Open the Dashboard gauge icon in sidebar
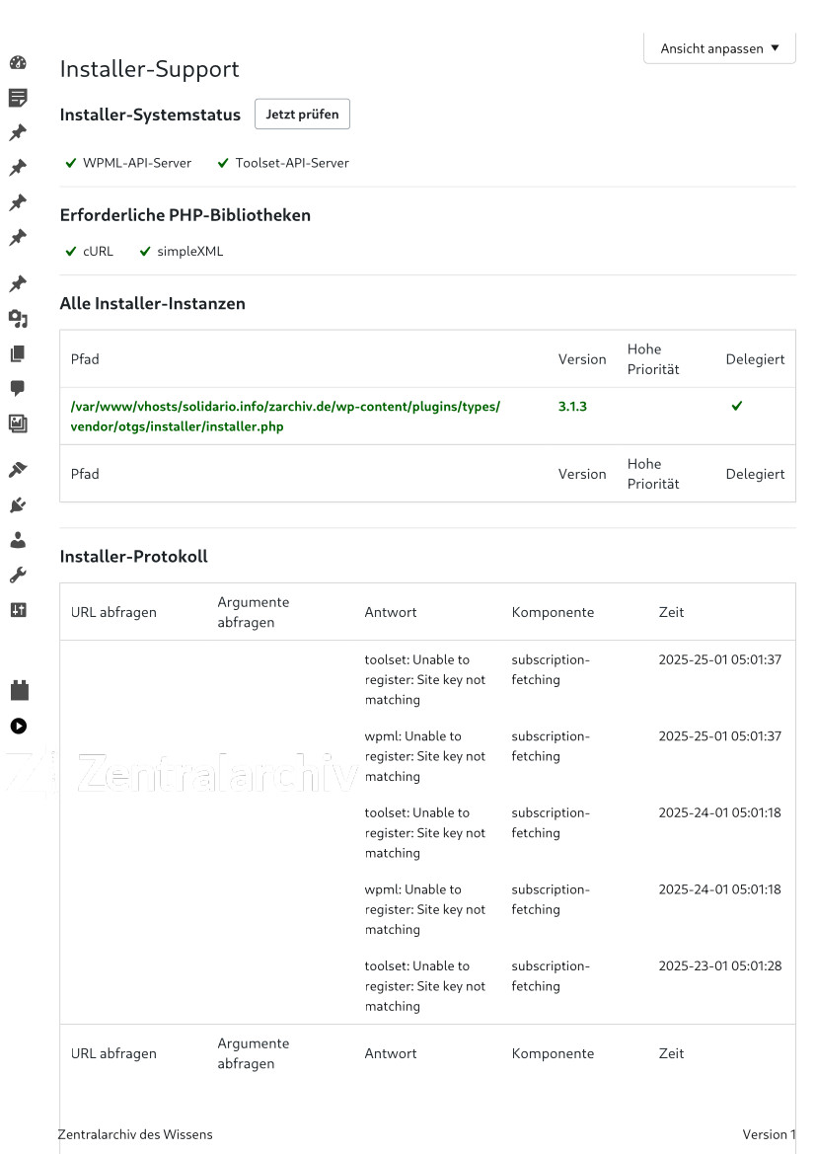This screenshot has height=1154, width=816. pos(18,62)
